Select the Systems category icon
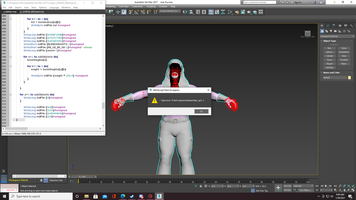Viewport: 356px width, 200px height. click(x=349, y=31)
